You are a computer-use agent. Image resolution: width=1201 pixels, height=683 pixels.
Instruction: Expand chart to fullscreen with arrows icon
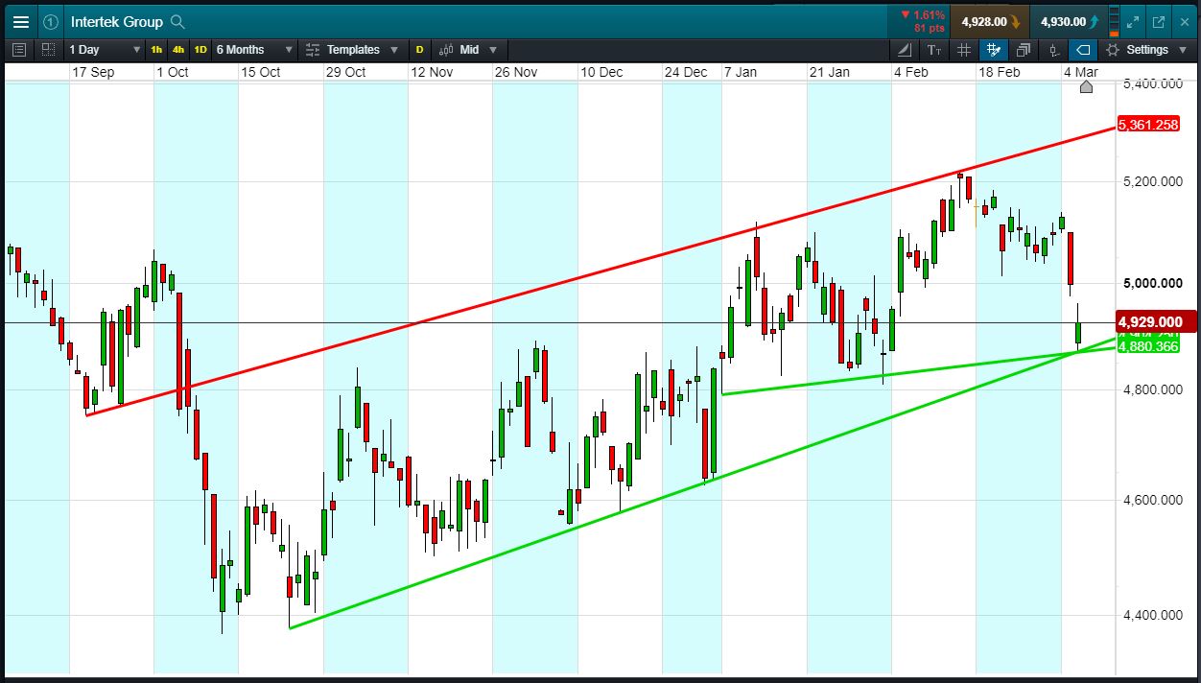tap(1133, 21)
